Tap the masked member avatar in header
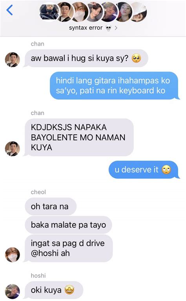This screenshot has height=301, width=186. (x=80, y=12)
